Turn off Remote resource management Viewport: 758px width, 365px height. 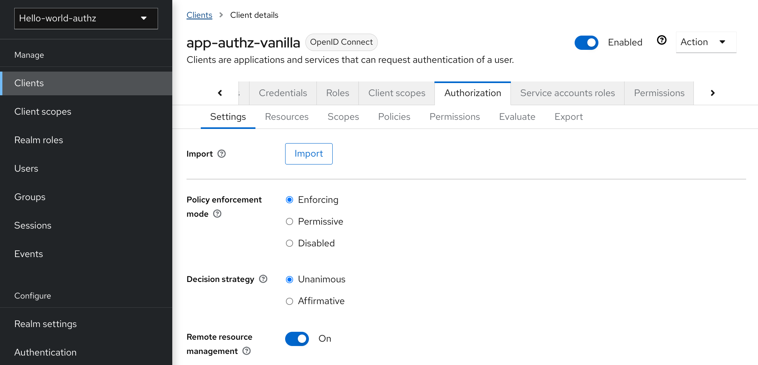pyautogui.click(x=297, y=339)
